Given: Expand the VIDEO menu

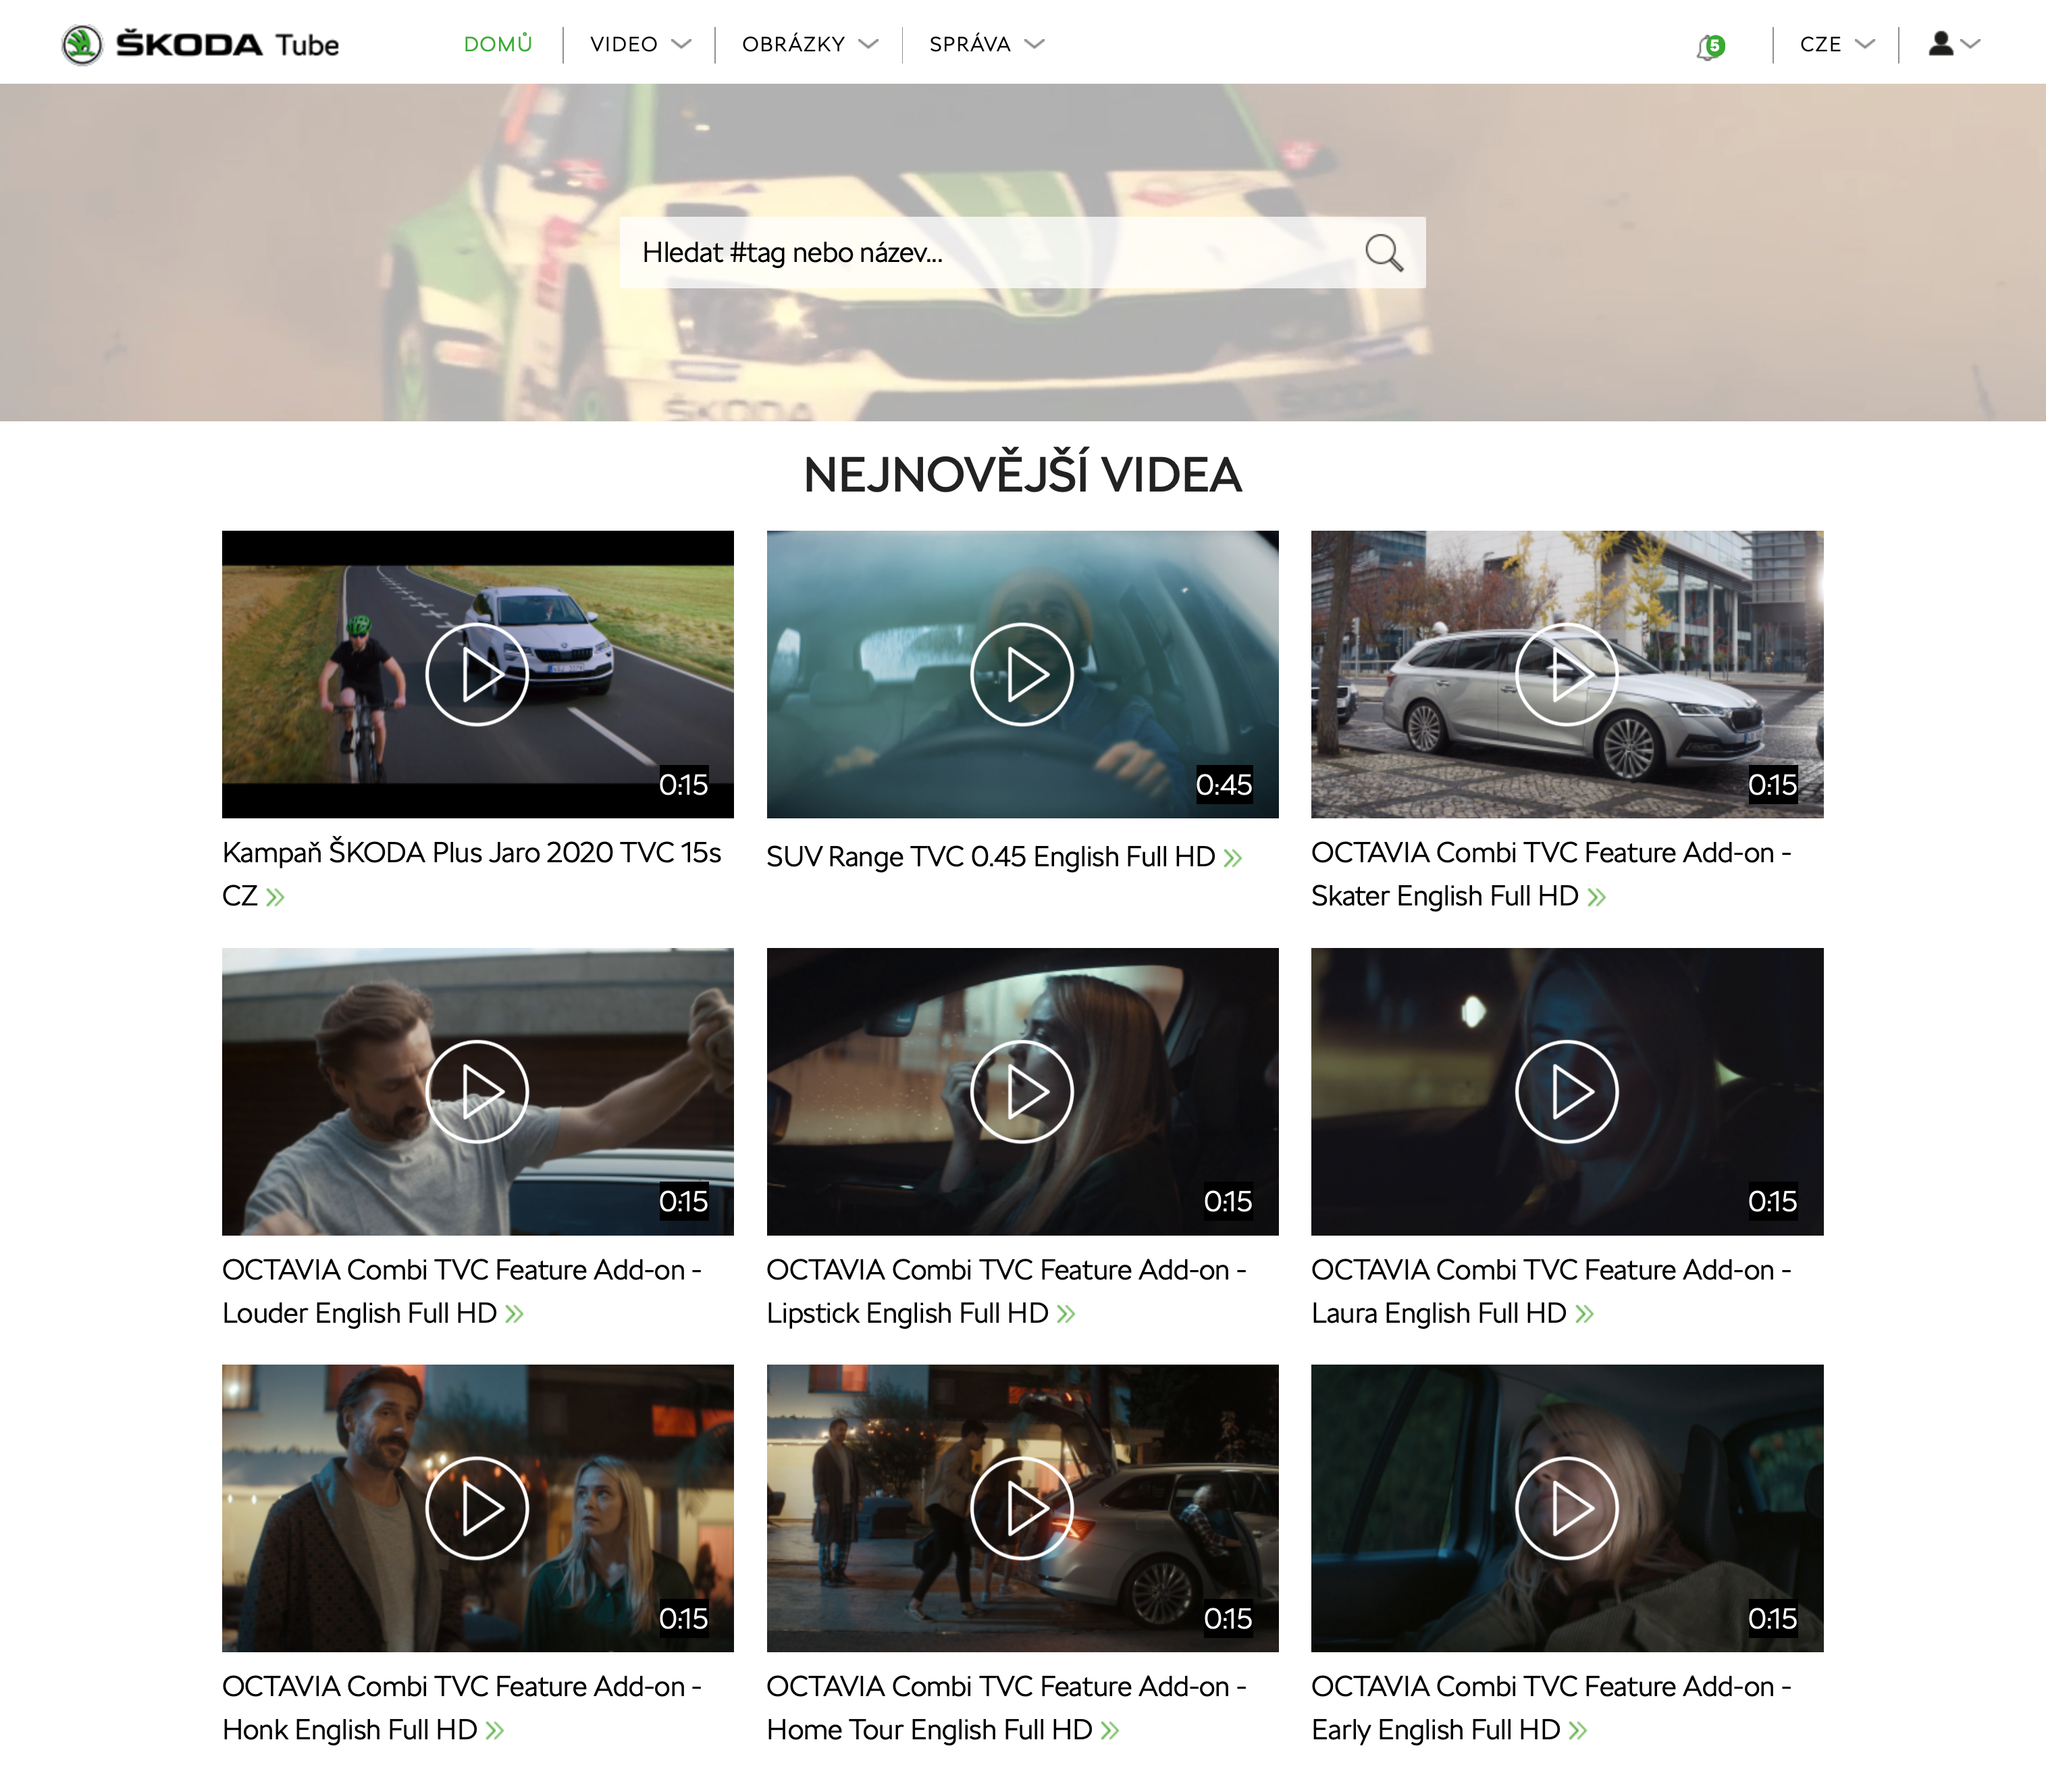Looking at the screenshot, I should click(640, 44).
